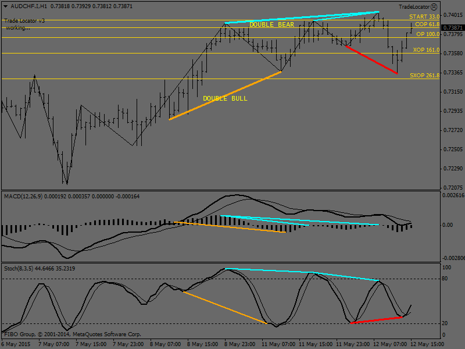This screenshot has height=349, width=465.
Task: Click the START 33.0 level label
Action: coord(424,17)
